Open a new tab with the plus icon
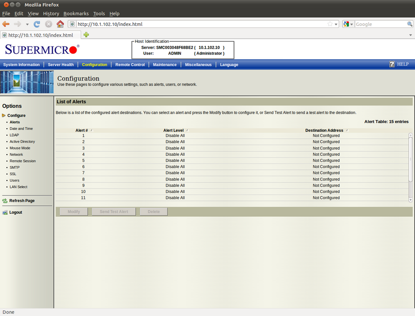Screen dimensions: 415x316 pos(86,35)
